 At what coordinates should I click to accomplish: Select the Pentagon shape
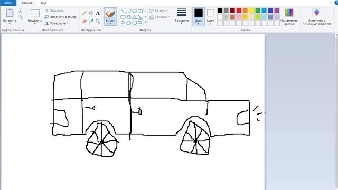[129, 23]
